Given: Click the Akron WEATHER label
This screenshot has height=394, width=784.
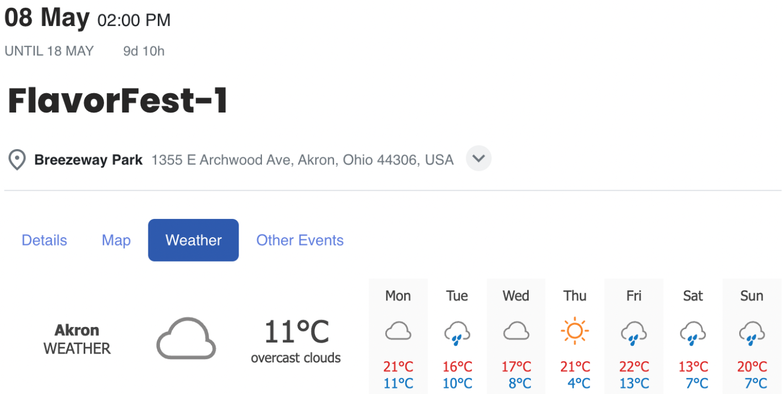Looking at the screenshot, I should [77, 339].
